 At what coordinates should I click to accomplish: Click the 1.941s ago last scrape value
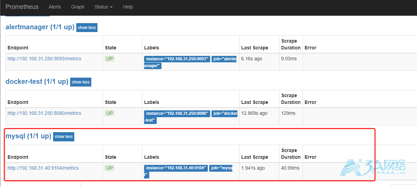(253, 168)
